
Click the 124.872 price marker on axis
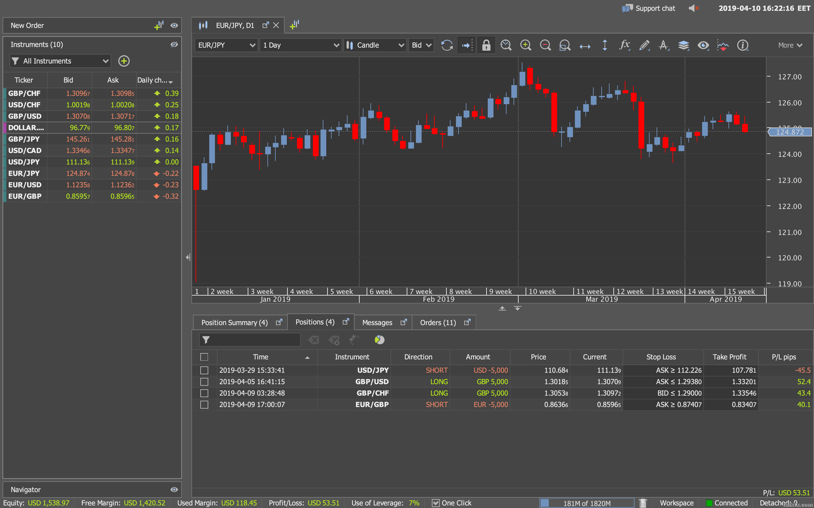pos(790,132)
